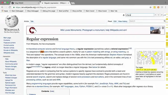Open the Community portal link

tap(11, 64)
